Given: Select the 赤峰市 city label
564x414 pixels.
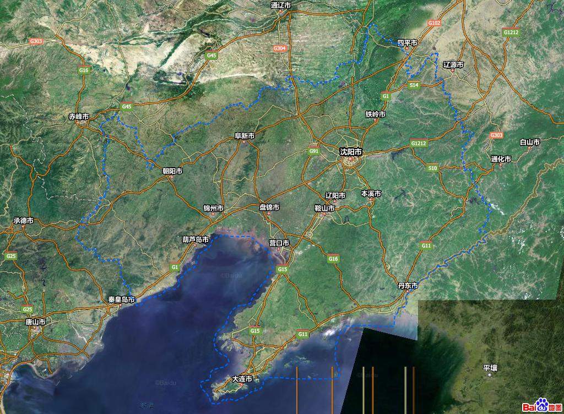Looking at the screenshot, I should coord(79,117).
